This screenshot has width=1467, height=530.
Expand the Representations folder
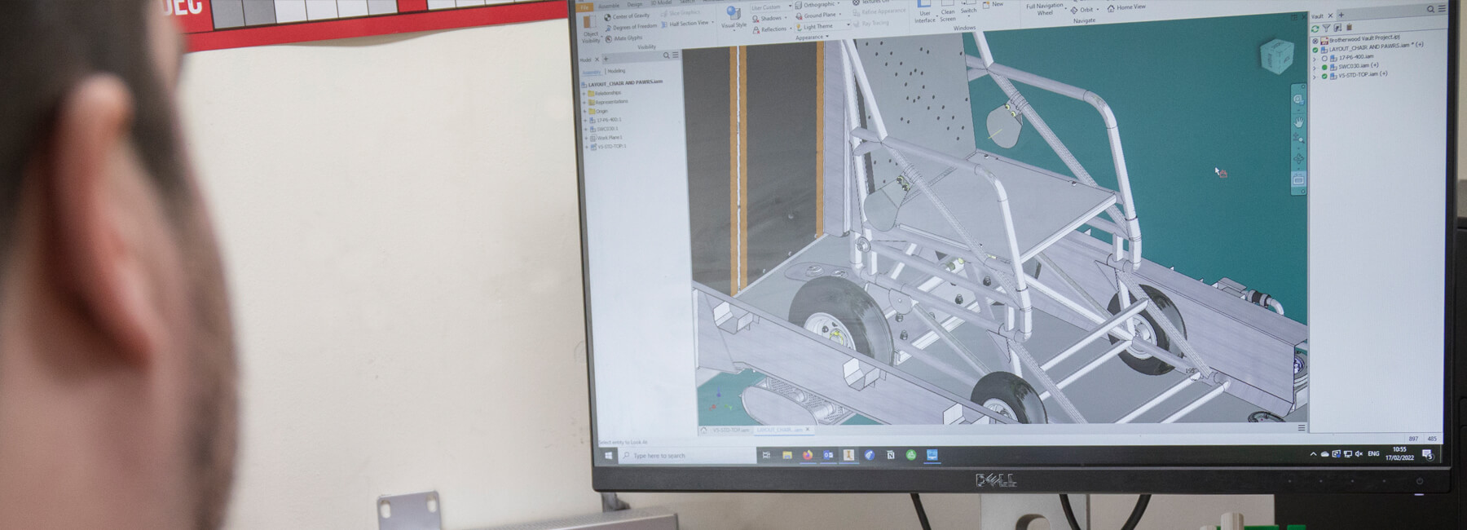tap(584, 102)
